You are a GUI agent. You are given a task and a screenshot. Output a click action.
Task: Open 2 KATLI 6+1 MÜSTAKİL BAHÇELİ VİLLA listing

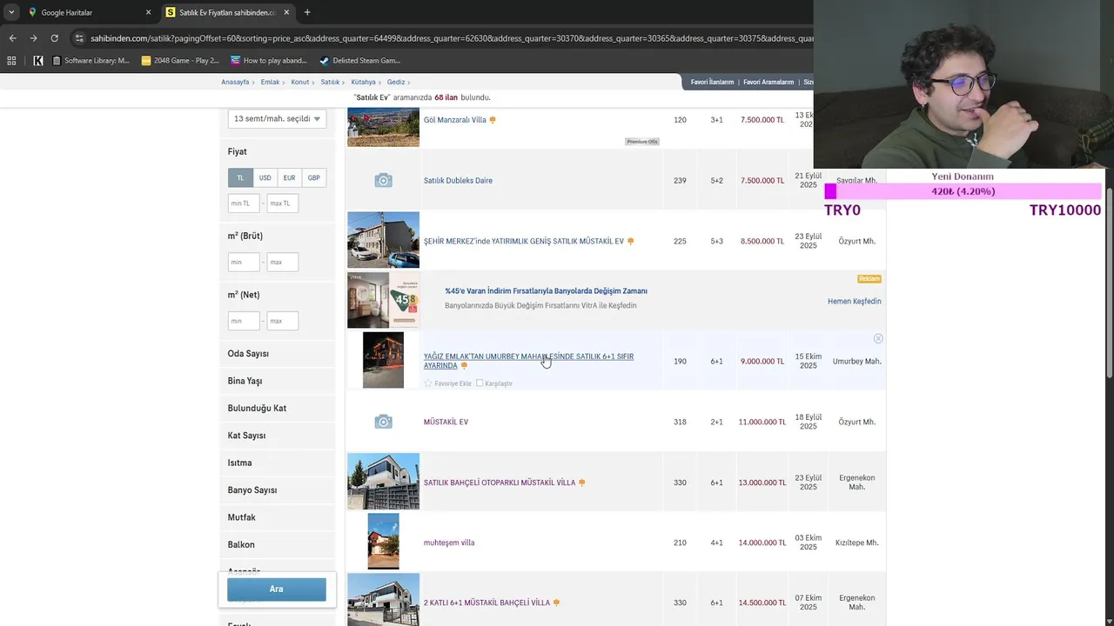[487, 603]
